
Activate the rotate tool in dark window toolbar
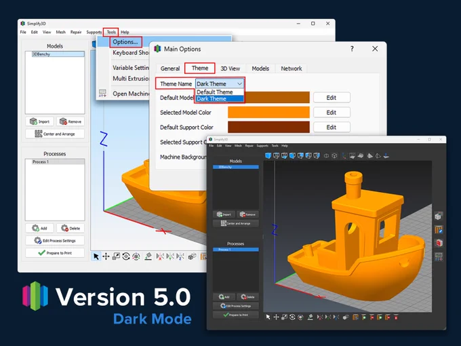tap(292, 317)
